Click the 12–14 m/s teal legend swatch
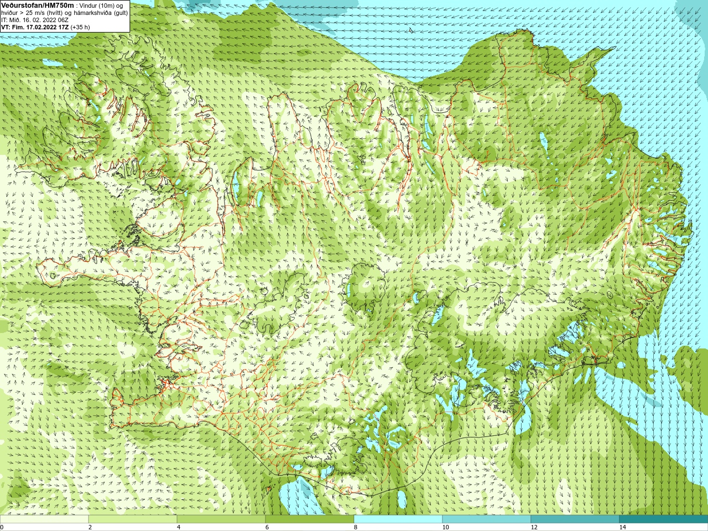This screenshot has width=708, height=531. coord(575,519)
